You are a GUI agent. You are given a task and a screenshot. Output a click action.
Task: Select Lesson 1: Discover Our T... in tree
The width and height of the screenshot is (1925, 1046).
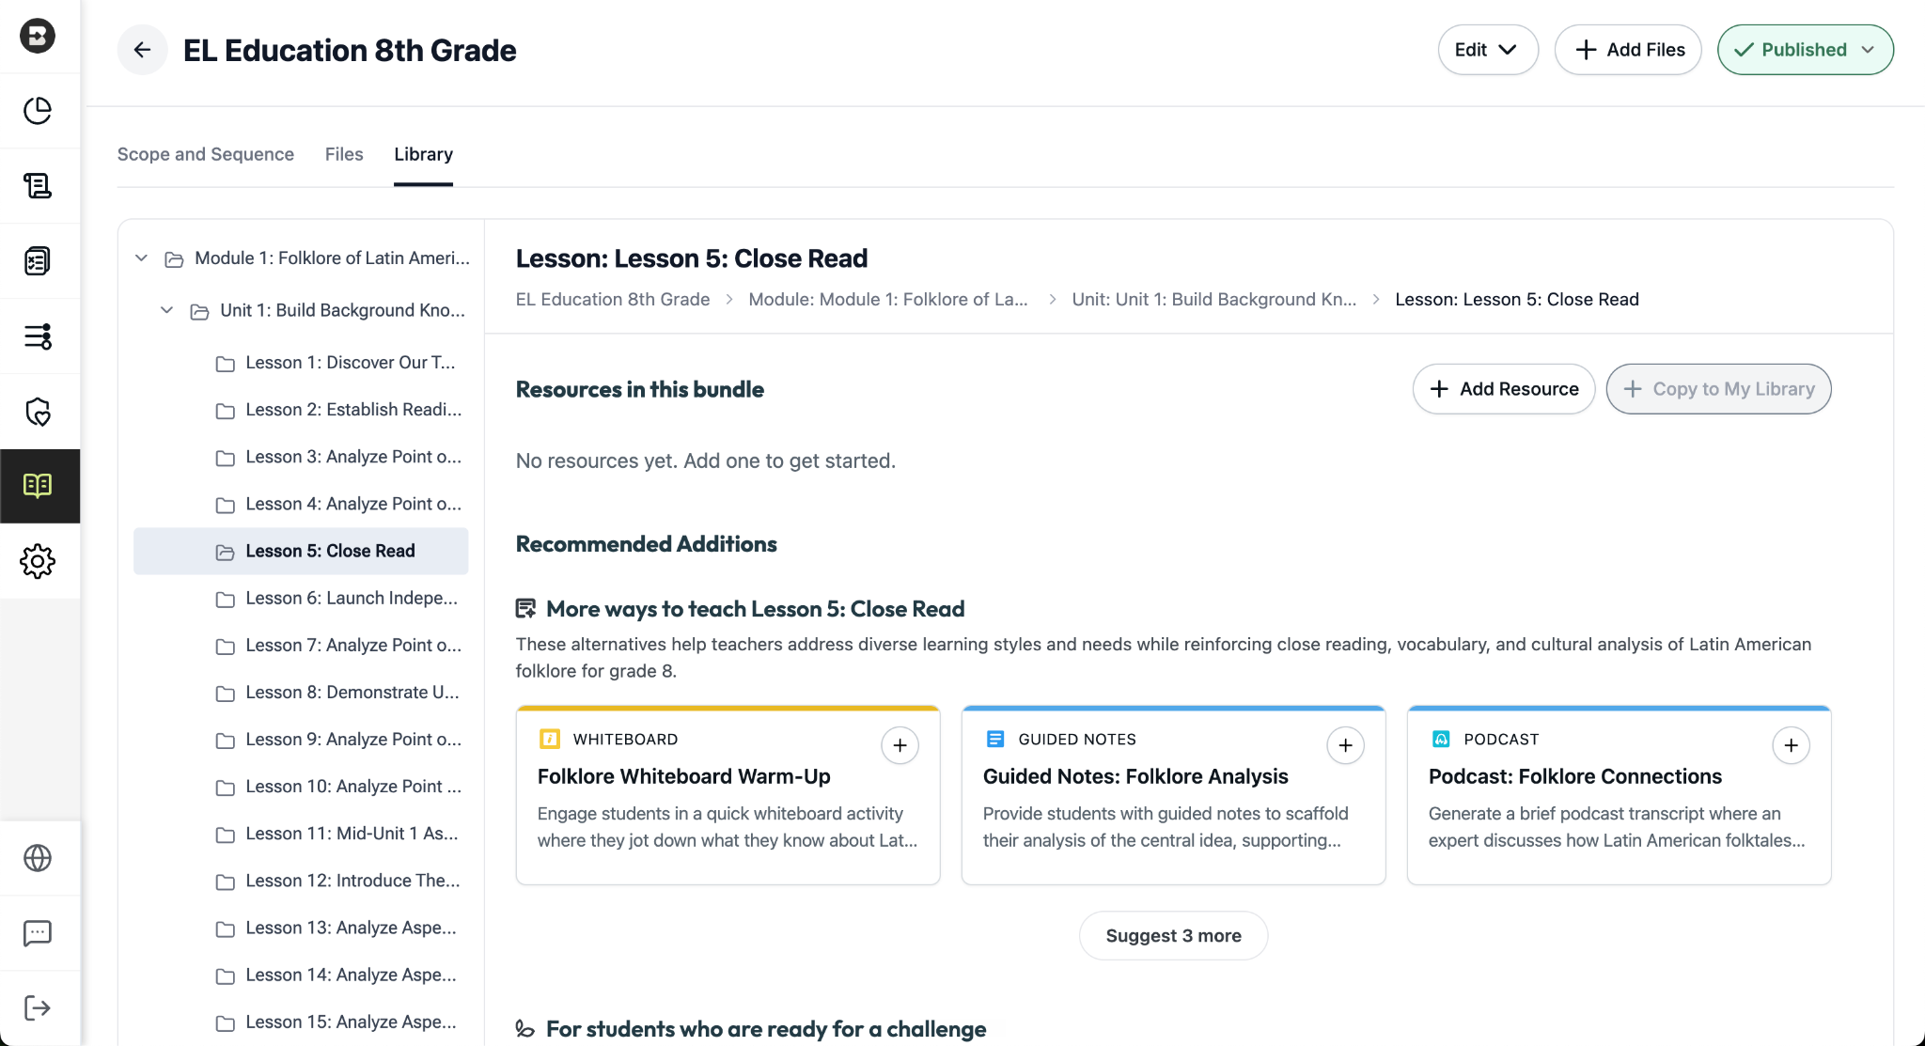coord(301,363)
